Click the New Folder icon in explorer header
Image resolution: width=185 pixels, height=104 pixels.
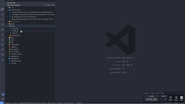pos(49,5)
